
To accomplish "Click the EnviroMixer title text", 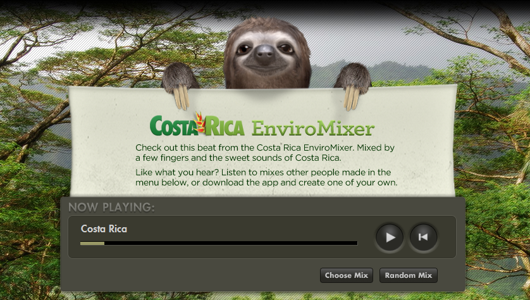I will point(313,128).
